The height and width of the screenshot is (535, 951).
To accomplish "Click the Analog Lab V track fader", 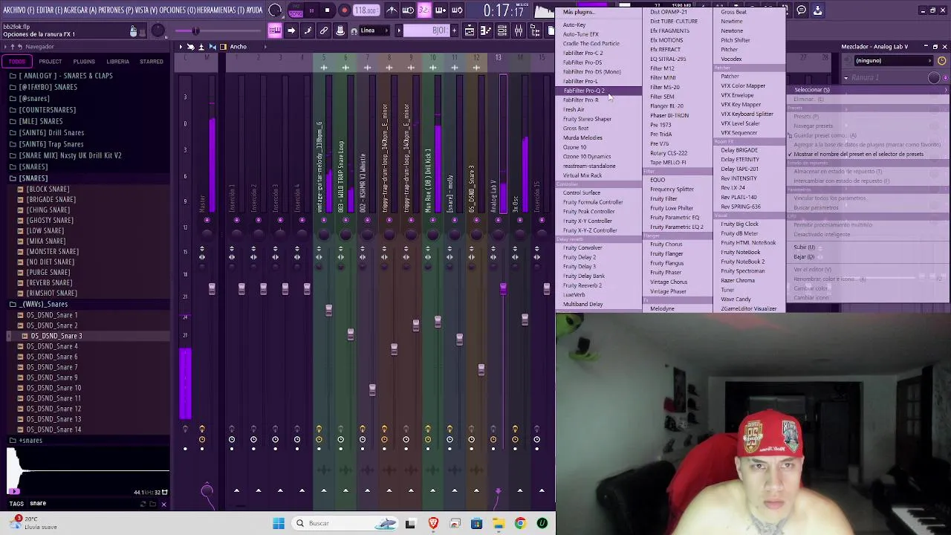I will pyautogui.click(x=503, y=288).
